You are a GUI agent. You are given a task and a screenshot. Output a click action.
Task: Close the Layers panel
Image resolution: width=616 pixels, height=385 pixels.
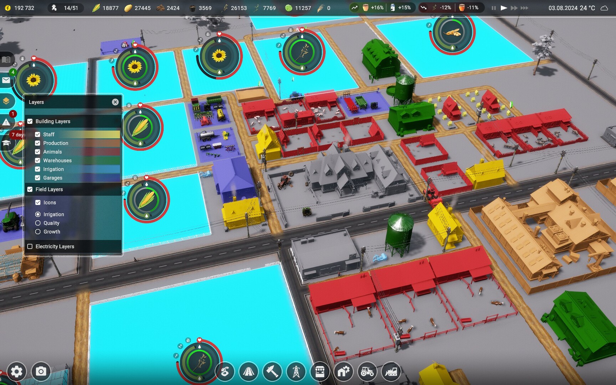115,102
